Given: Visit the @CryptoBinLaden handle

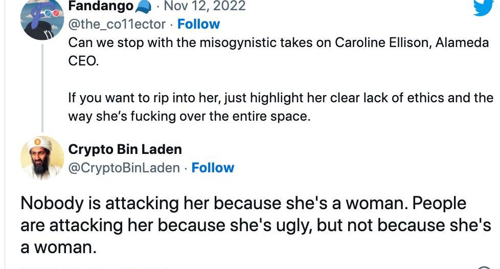Looking at the screenshot, I should tap(124, 168).
